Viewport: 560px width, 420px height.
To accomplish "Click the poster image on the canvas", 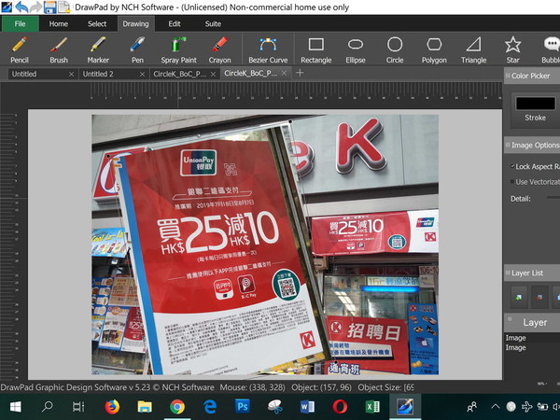I will (221, 250).
